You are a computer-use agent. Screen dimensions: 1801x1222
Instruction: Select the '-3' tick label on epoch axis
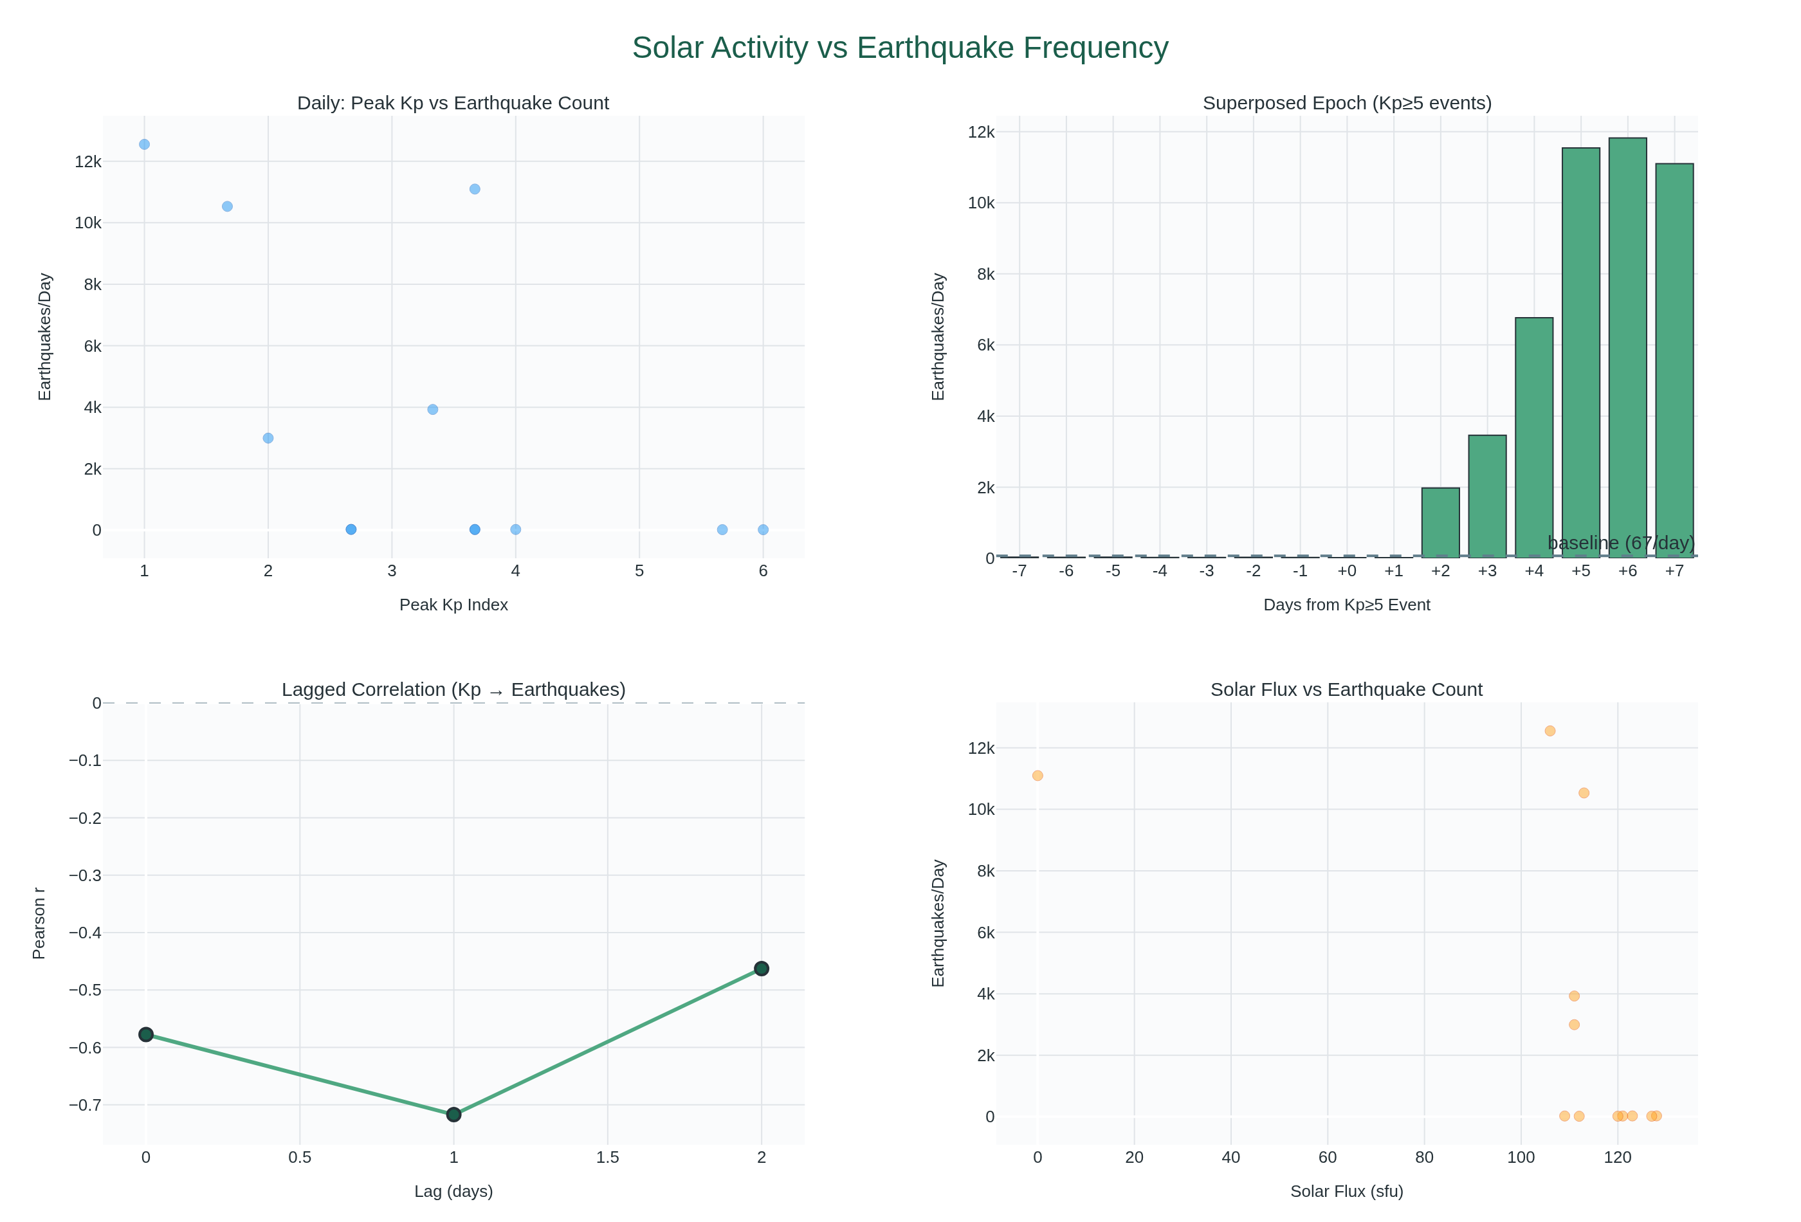1207,571
